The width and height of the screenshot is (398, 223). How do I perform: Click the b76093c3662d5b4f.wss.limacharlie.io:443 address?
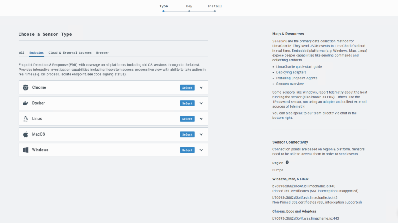(305, 218)
